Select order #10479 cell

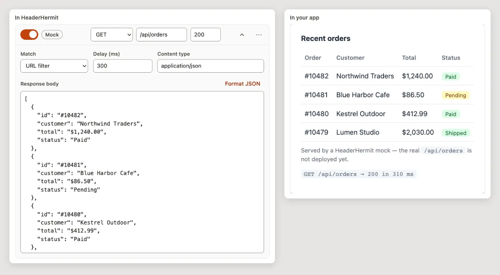[316, 132]
